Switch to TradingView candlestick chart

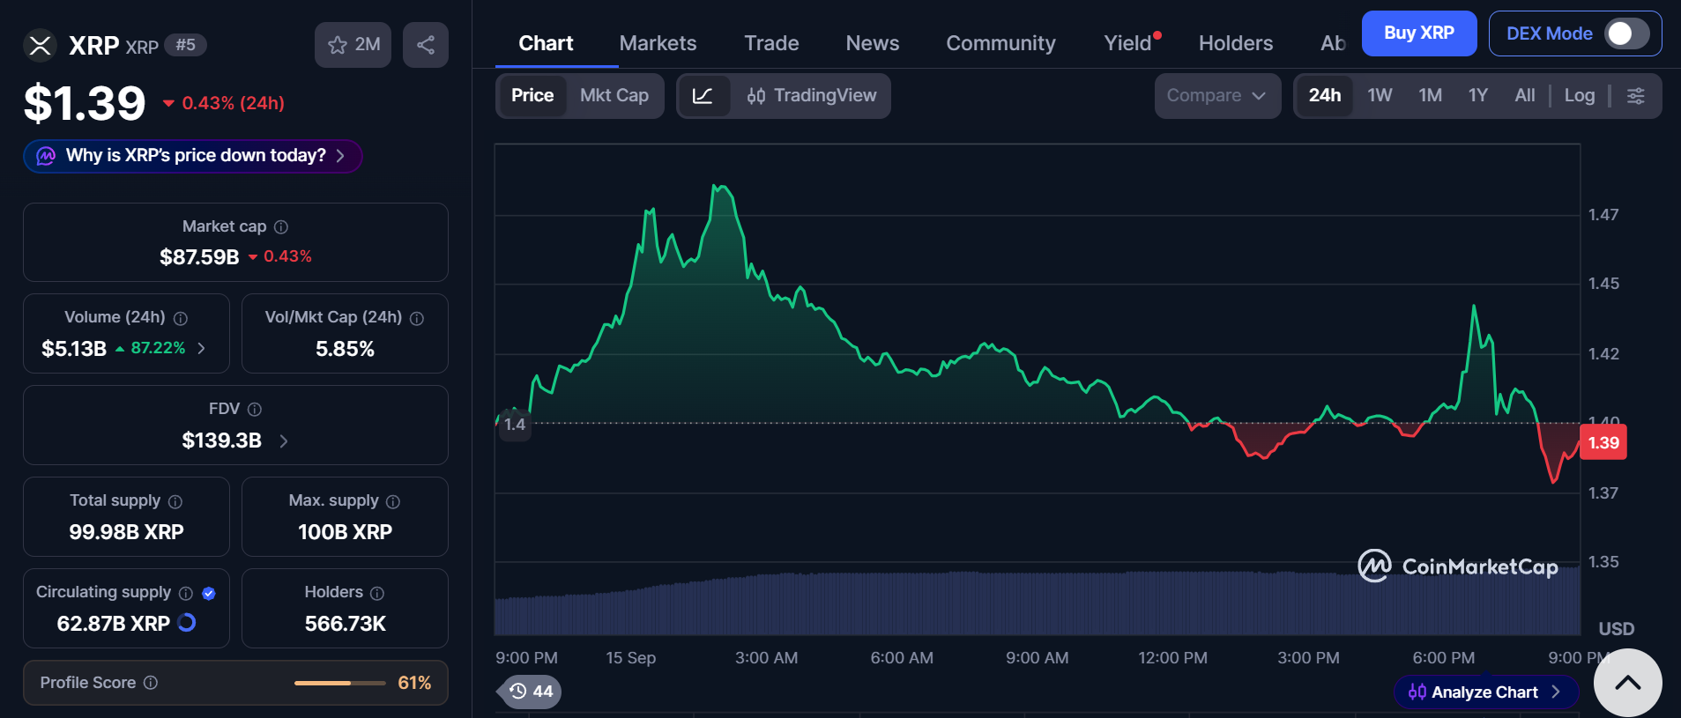[811, 96]
